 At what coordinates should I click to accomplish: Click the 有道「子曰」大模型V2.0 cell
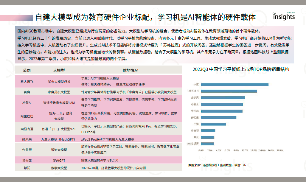click(x=59, y=129)
